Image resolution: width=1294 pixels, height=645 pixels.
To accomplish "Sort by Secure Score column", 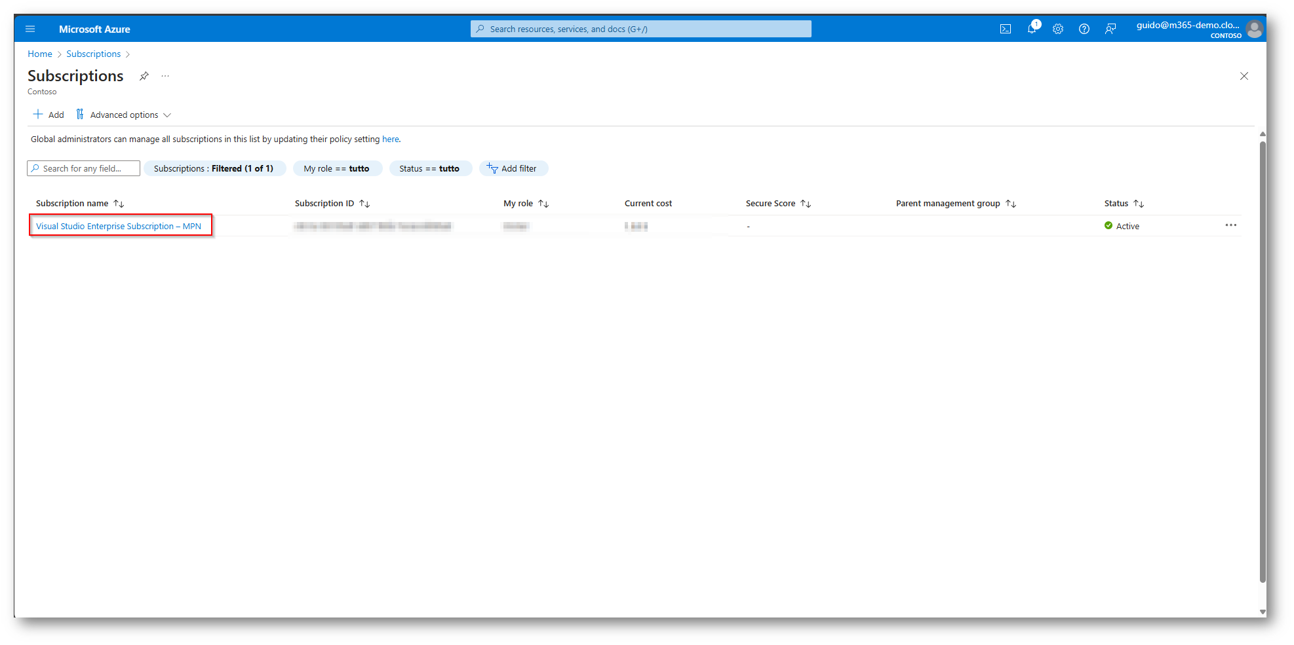I will pyautogui.click(x=778, y=204).
